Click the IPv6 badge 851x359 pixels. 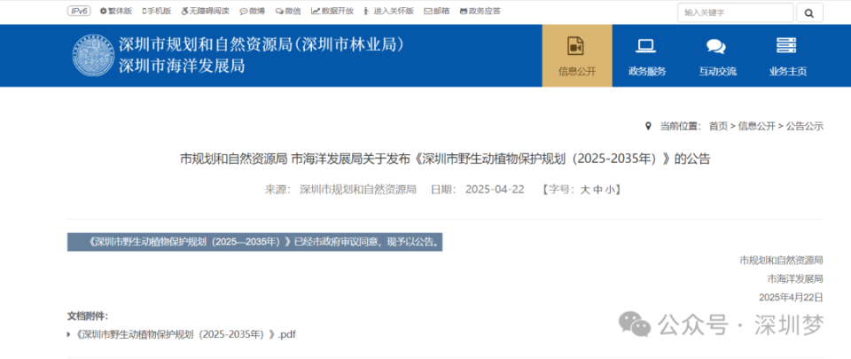pyautogui.click(x=81, y=11)
